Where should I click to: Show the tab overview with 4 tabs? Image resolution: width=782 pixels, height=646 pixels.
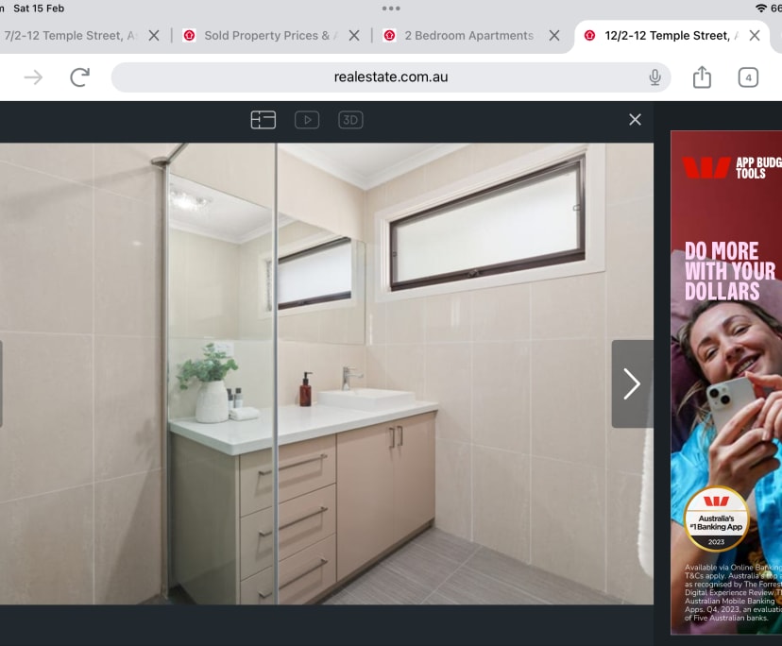coord(748,77)
